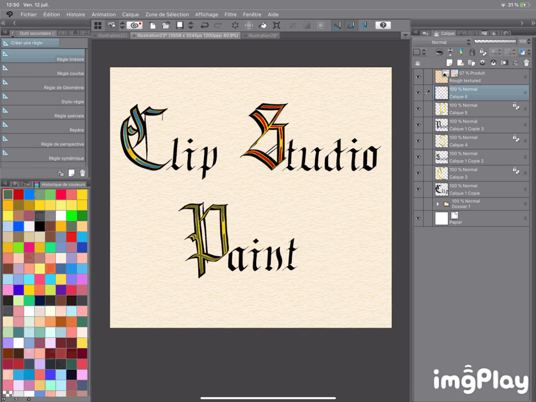Viewport: 536px width, 402px height.
Task: Hide Calque 6 layer with eye
Action: [x=418, y=93]
